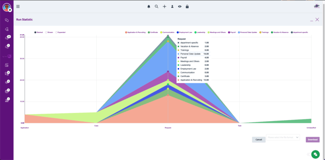Image resolution: width=325 pixels, height=160 pixels.
Task: Click the Cancel button
Action: [x=259, y=140]
